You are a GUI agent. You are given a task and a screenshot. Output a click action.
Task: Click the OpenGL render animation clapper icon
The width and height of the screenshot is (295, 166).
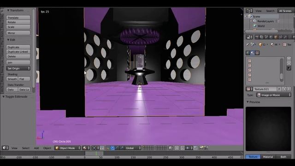point(206,148)
